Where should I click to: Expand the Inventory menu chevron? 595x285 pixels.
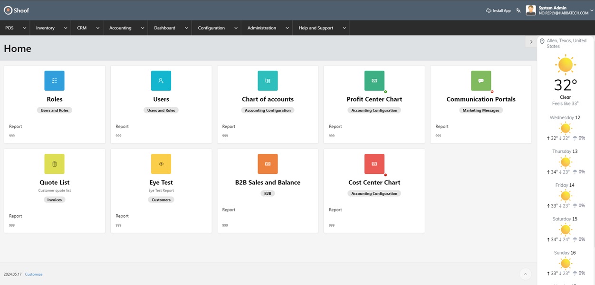(x=65, y=28)
